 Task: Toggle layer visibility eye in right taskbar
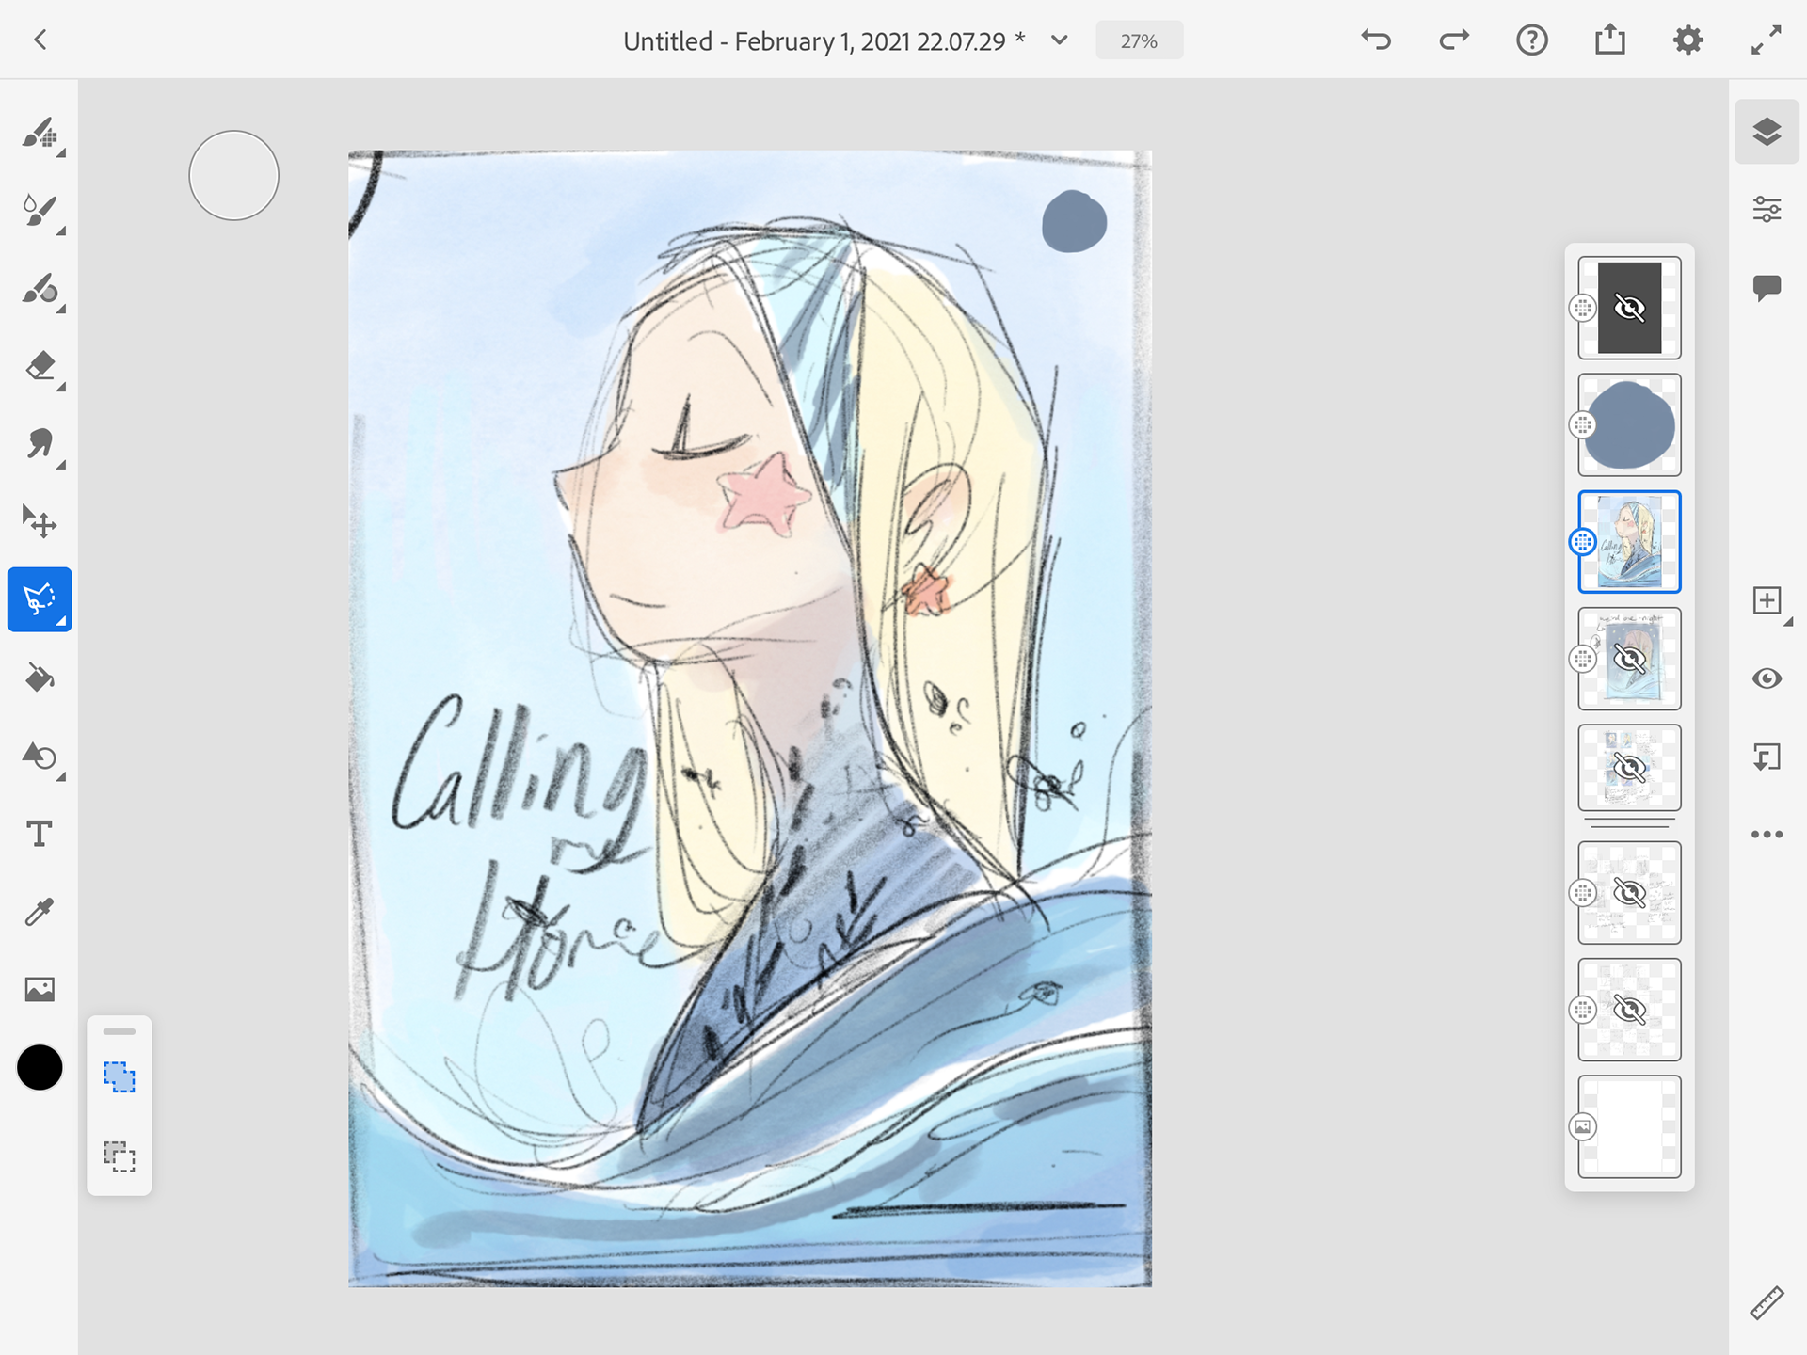click(x=1767, y=678)
